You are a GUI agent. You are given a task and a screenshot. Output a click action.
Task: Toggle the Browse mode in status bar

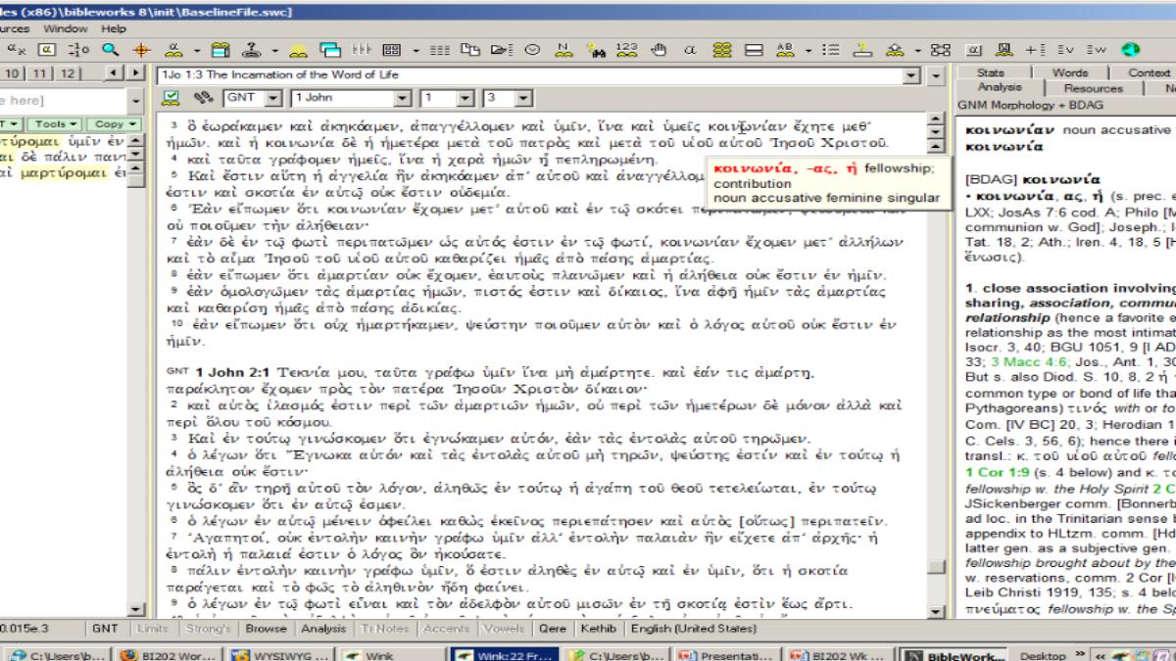(x=266, y=629)
